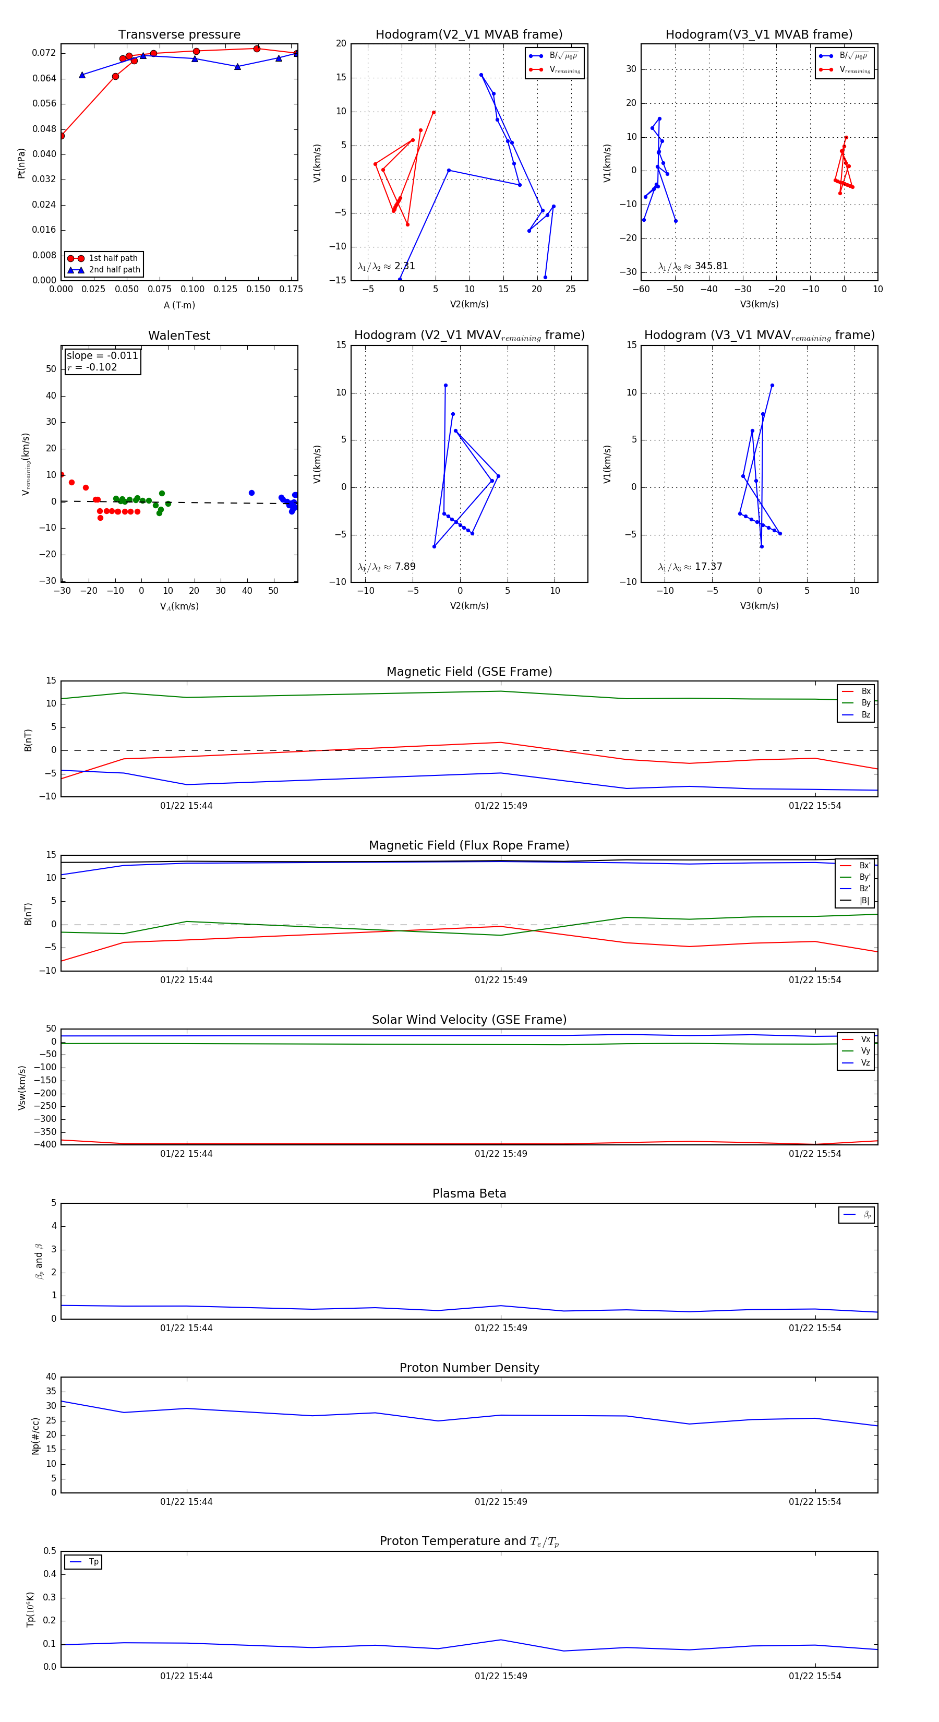Click '01/22 15:54' tick under Proton Number Density plot
939x1722 pixels.
click(x=815, y=1502)
